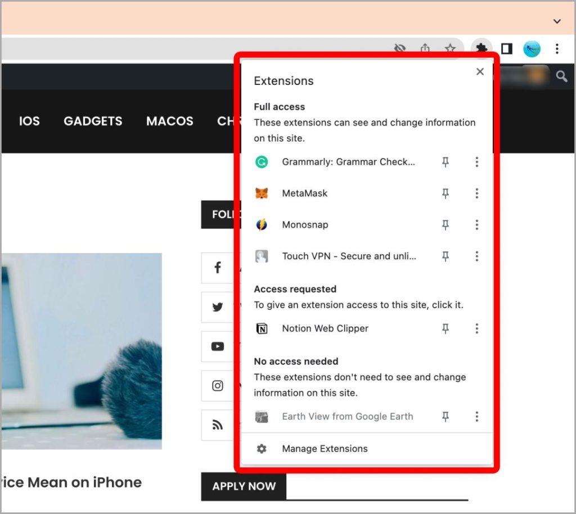Click the Touch VPN extension icon

pyautogui.click(x=262, y=256)
